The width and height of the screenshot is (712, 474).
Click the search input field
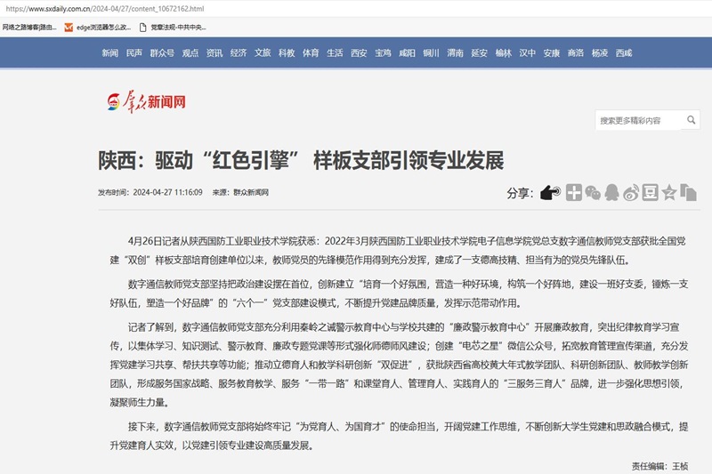click(x=637, y=120)
